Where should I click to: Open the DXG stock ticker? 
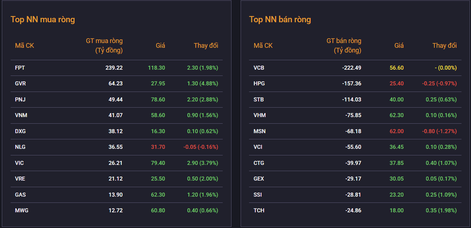pos(20,131)
